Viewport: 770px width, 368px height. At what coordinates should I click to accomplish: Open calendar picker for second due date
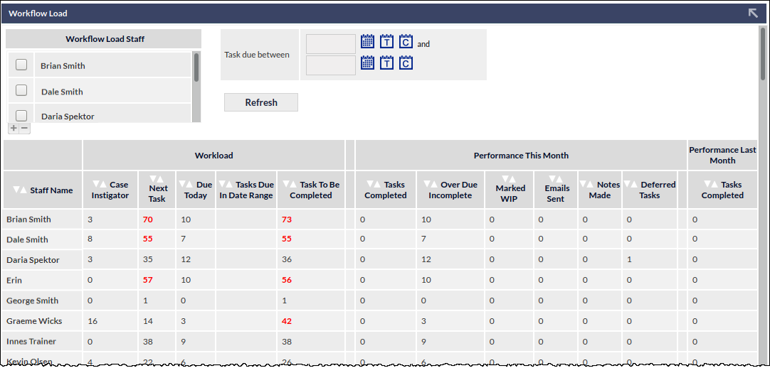pos(367,63)
